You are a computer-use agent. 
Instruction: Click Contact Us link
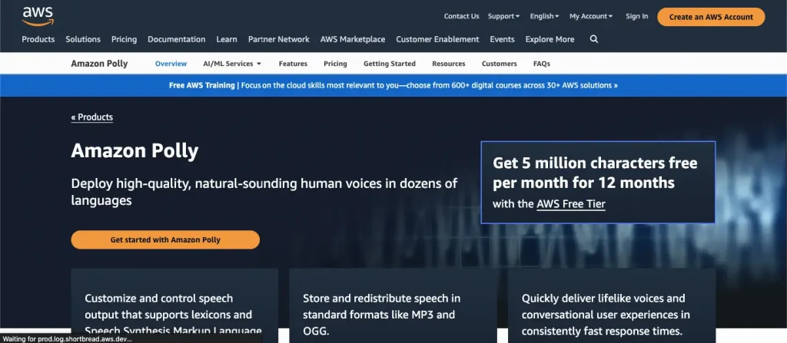[461, 16]
